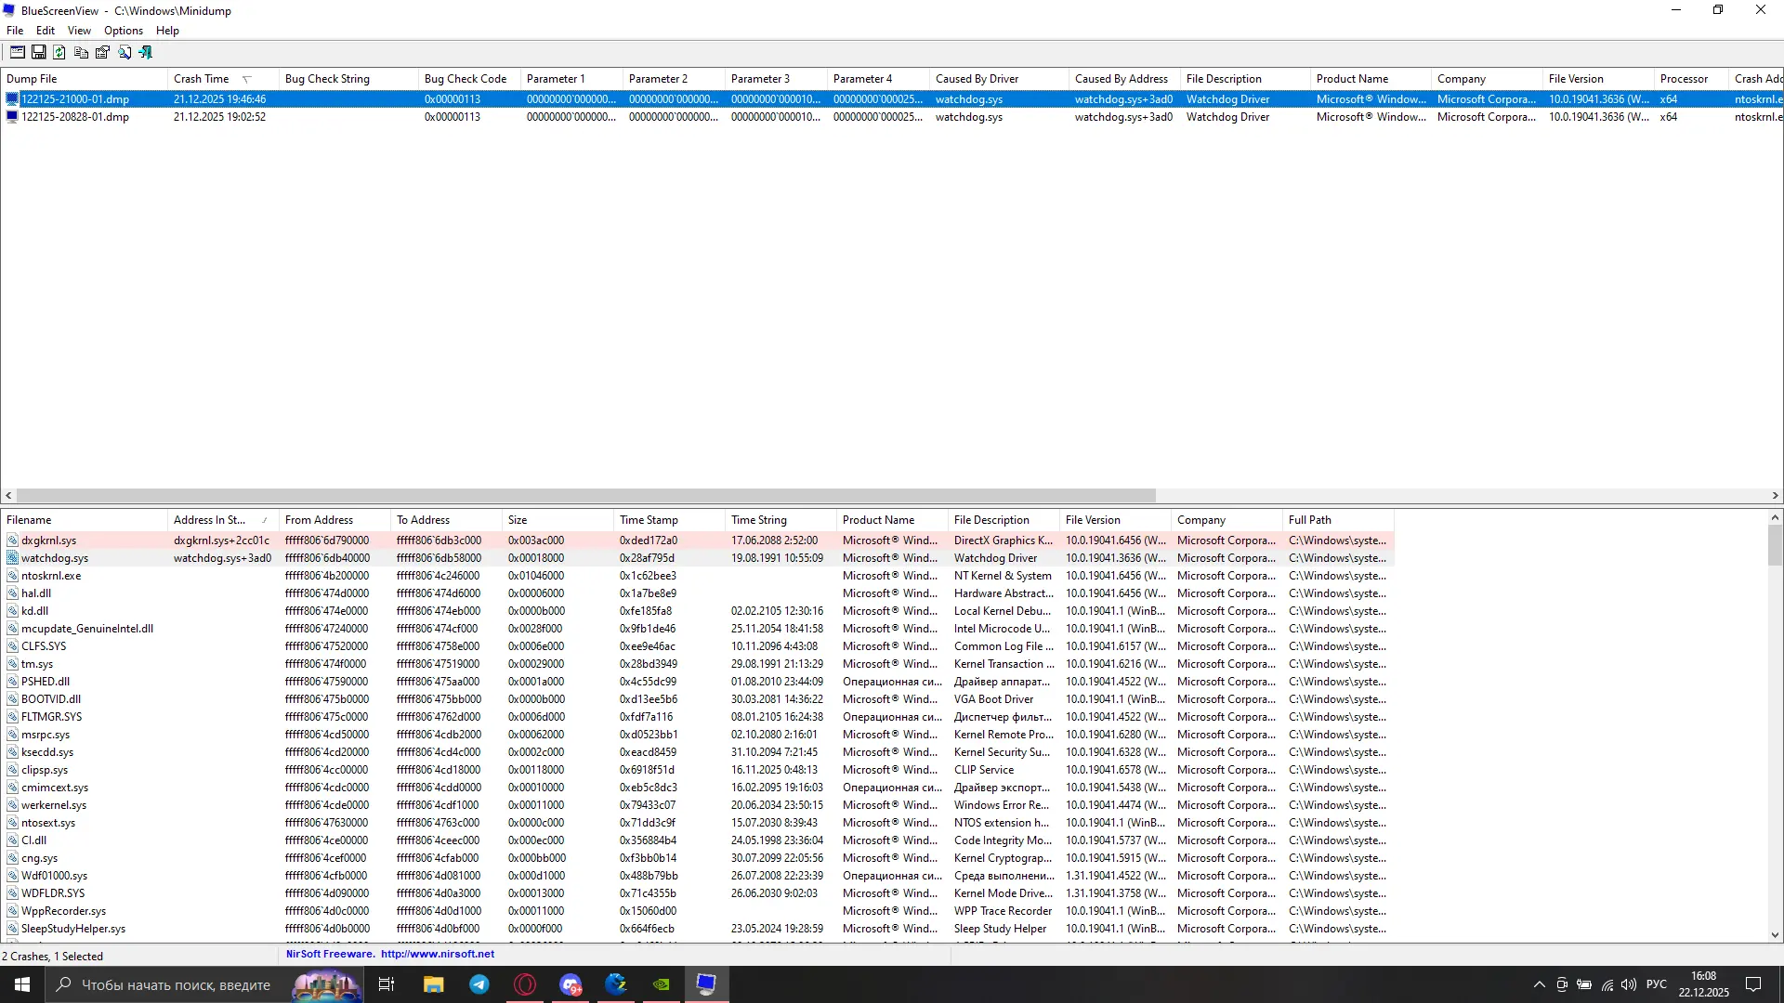Sort by the Crash Time column header
The height and width of the screenshot is (1003, 1784).
coord(201,79)
